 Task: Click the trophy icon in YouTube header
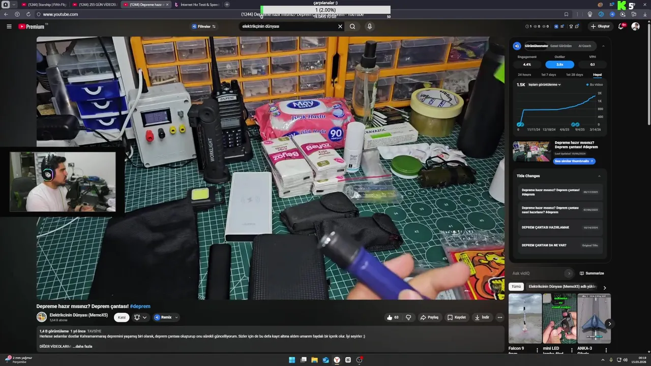[571, 26]
